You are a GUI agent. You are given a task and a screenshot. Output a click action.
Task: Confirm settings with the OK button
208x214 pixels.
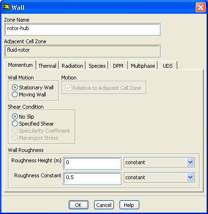(x=79, y=205)
